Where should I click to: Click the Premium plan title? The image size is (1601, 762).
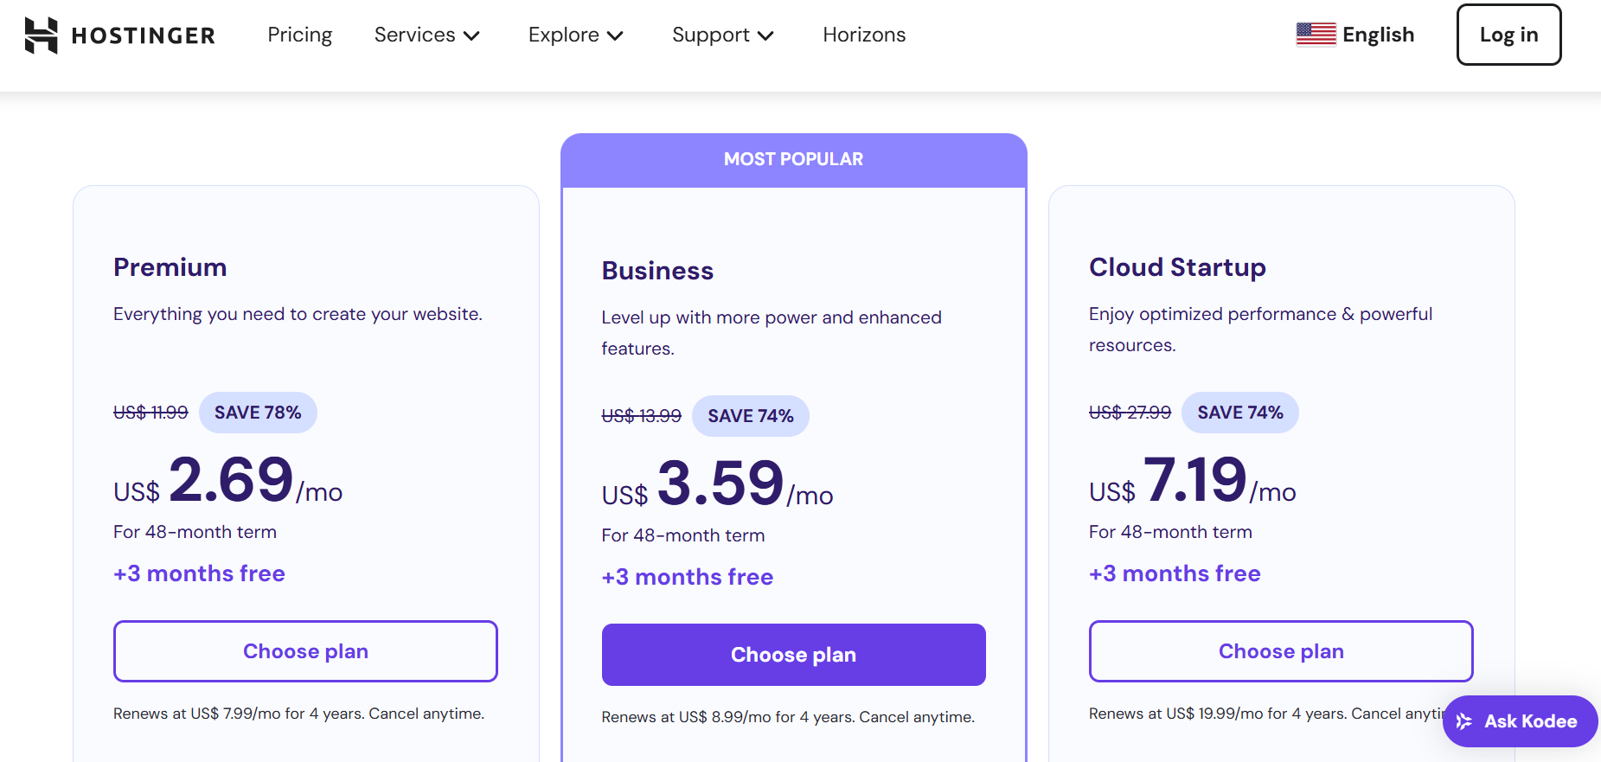click(x=170, y=267)
